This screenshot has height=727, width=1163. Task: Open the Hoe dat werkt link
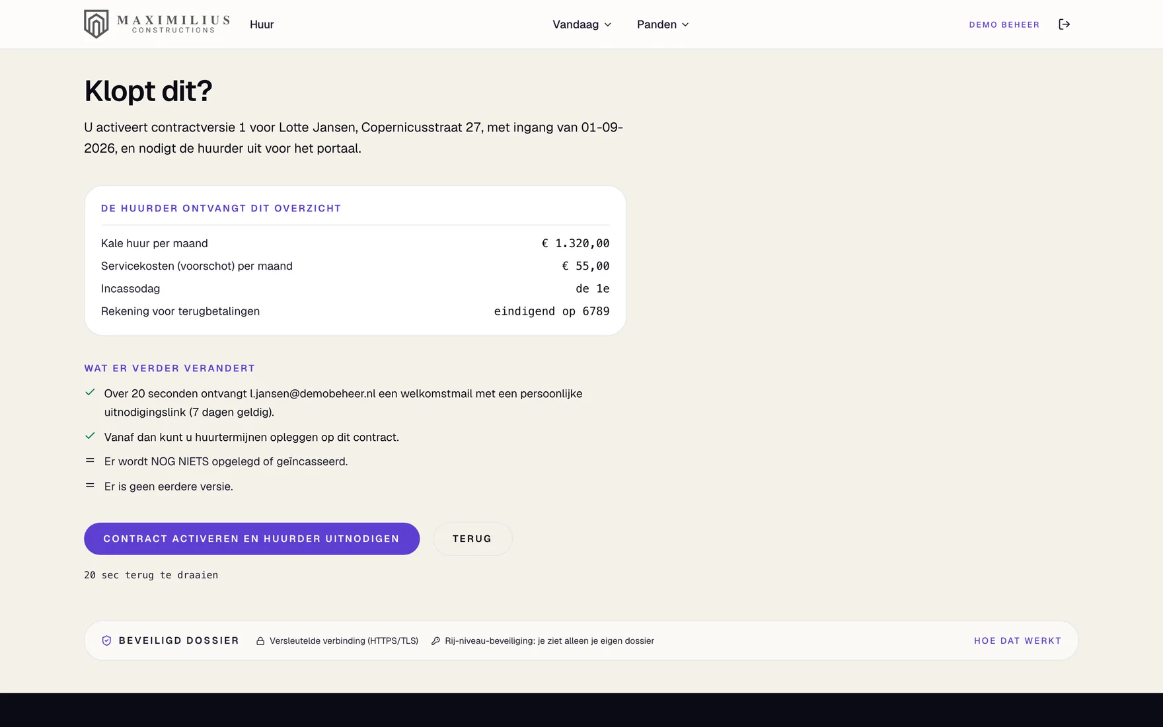pos(1018,641)
